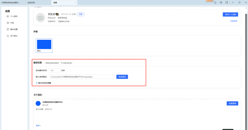Click the calculator icon in title bar

[226, 2]
